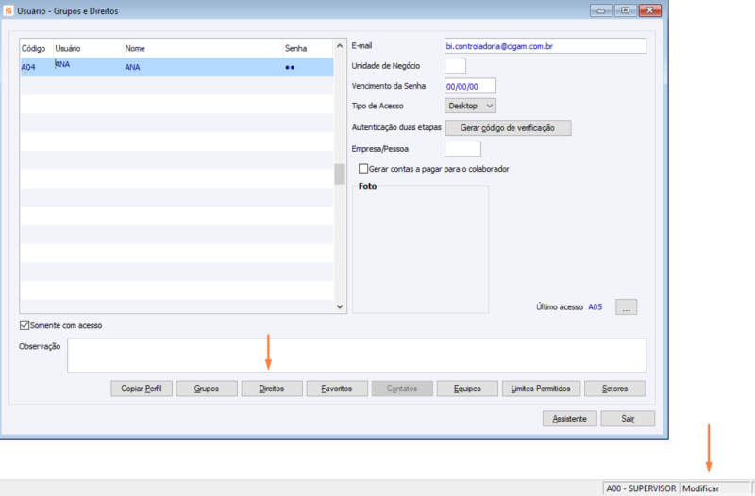755x496 pixels.
Task: Open Favoritos for the user
Action: (x=337, y=389)
